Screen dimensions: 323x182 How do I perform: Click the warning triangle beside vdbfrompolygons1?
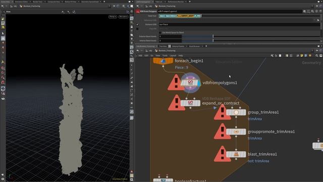176,82
